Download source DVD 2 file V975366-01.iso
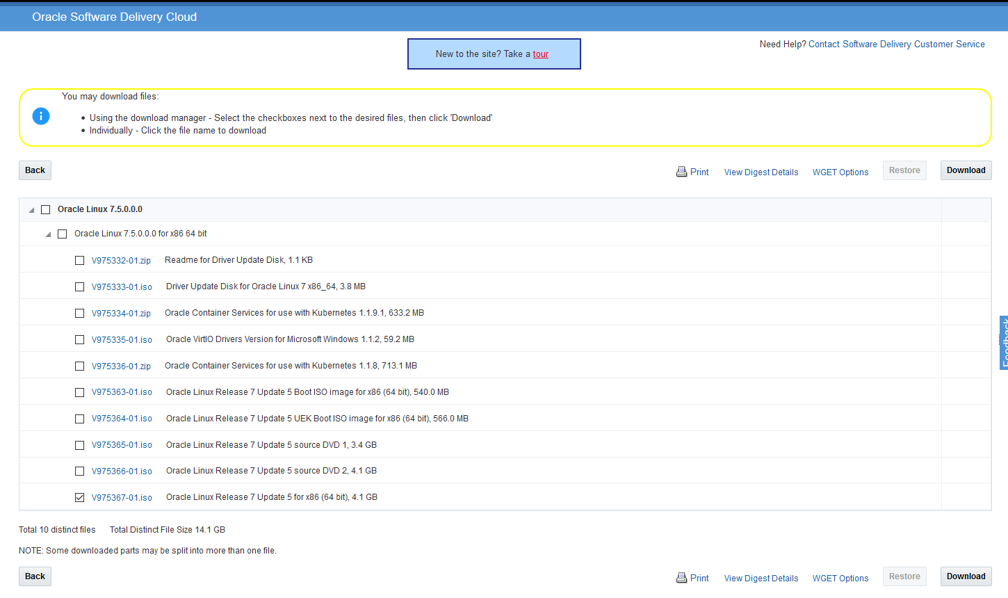Screen dimensions: 1008x598 (122, 470)
